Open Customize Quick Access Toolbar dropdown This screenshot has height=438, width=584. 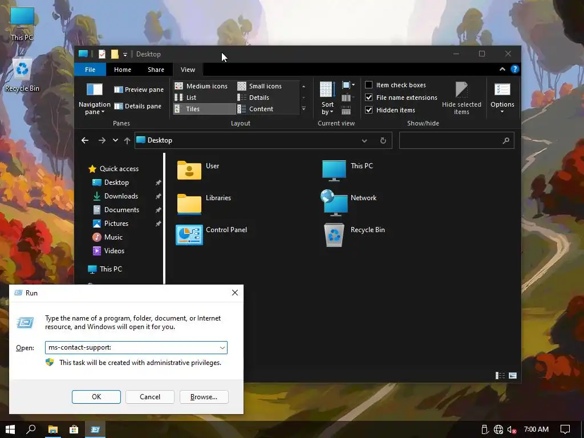(125, 54)
